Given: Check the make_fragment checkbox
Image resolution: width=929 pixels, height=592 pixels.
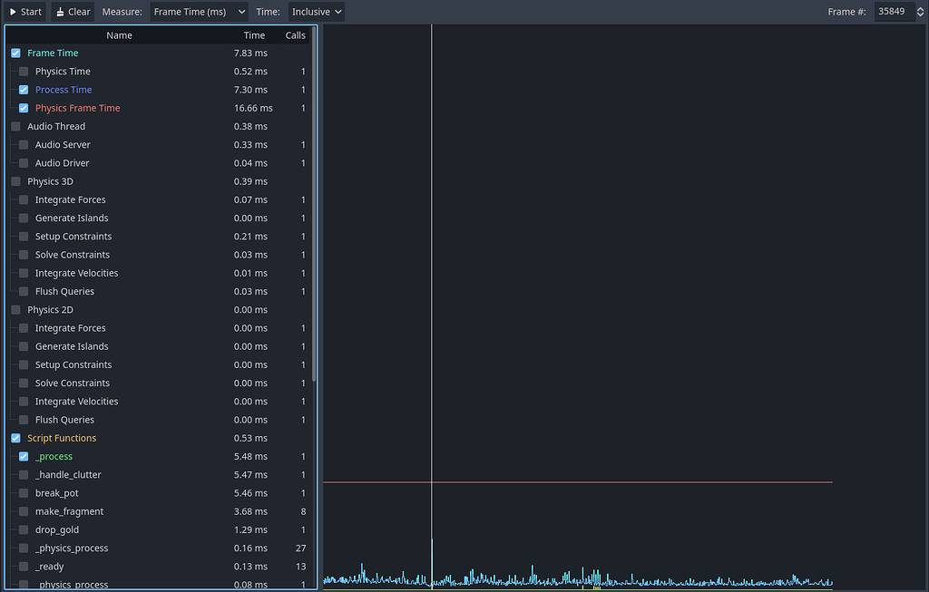Looking at the screenshot, I should [24, 512].
